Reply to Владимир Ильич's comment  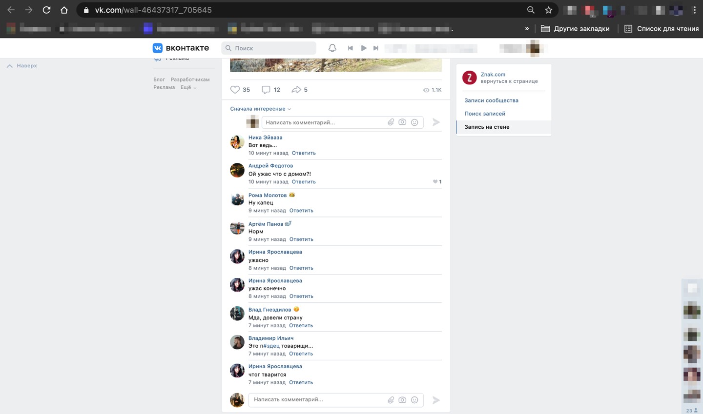click(301, 354)
